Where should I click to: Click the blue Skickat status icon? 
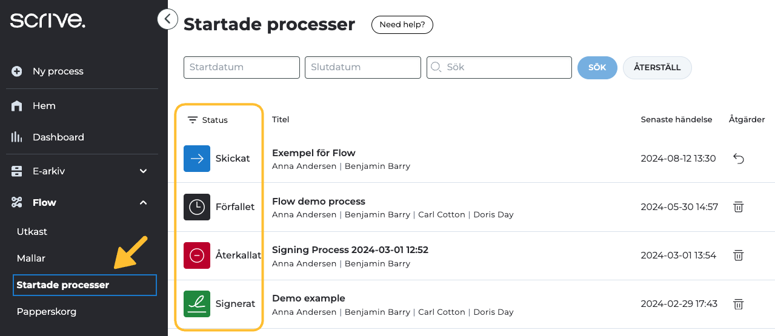point(197,159)
